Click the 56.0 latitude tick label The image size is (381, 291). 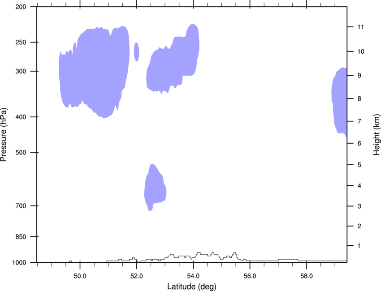(250, 276)
